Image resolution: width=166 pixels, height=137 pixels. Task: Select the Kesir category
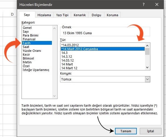coord(37,55)
